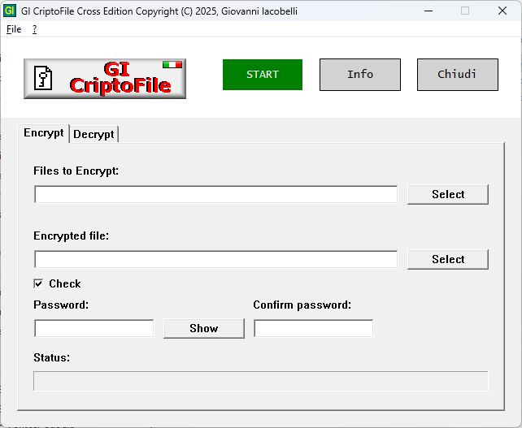Click the Encrypted file input field
The image size is (522, 428).
click(x=216, y=259)
